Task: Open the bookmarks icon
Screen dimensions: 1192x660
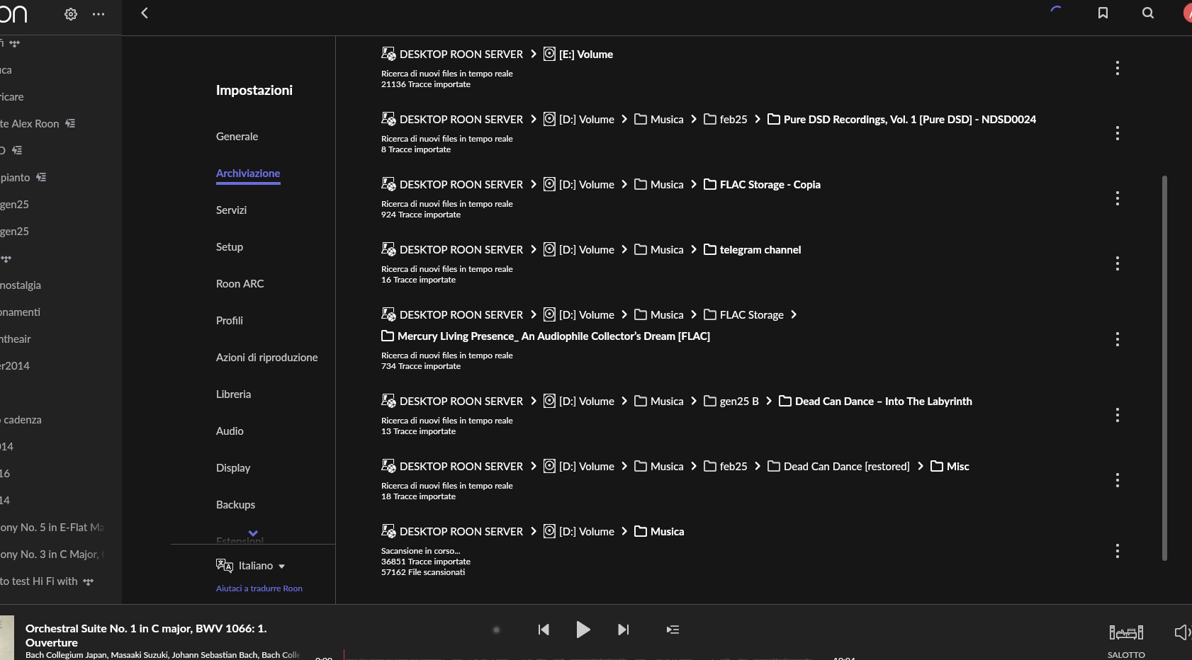Action: click(1103, 13)
